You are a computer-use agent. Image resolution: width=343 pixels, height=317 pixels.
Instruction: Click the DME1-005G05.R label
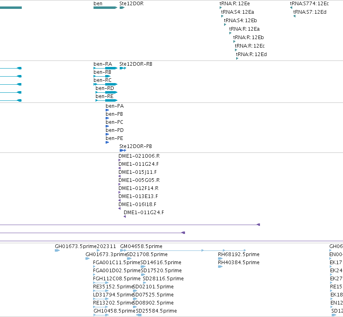click(139, 180)
